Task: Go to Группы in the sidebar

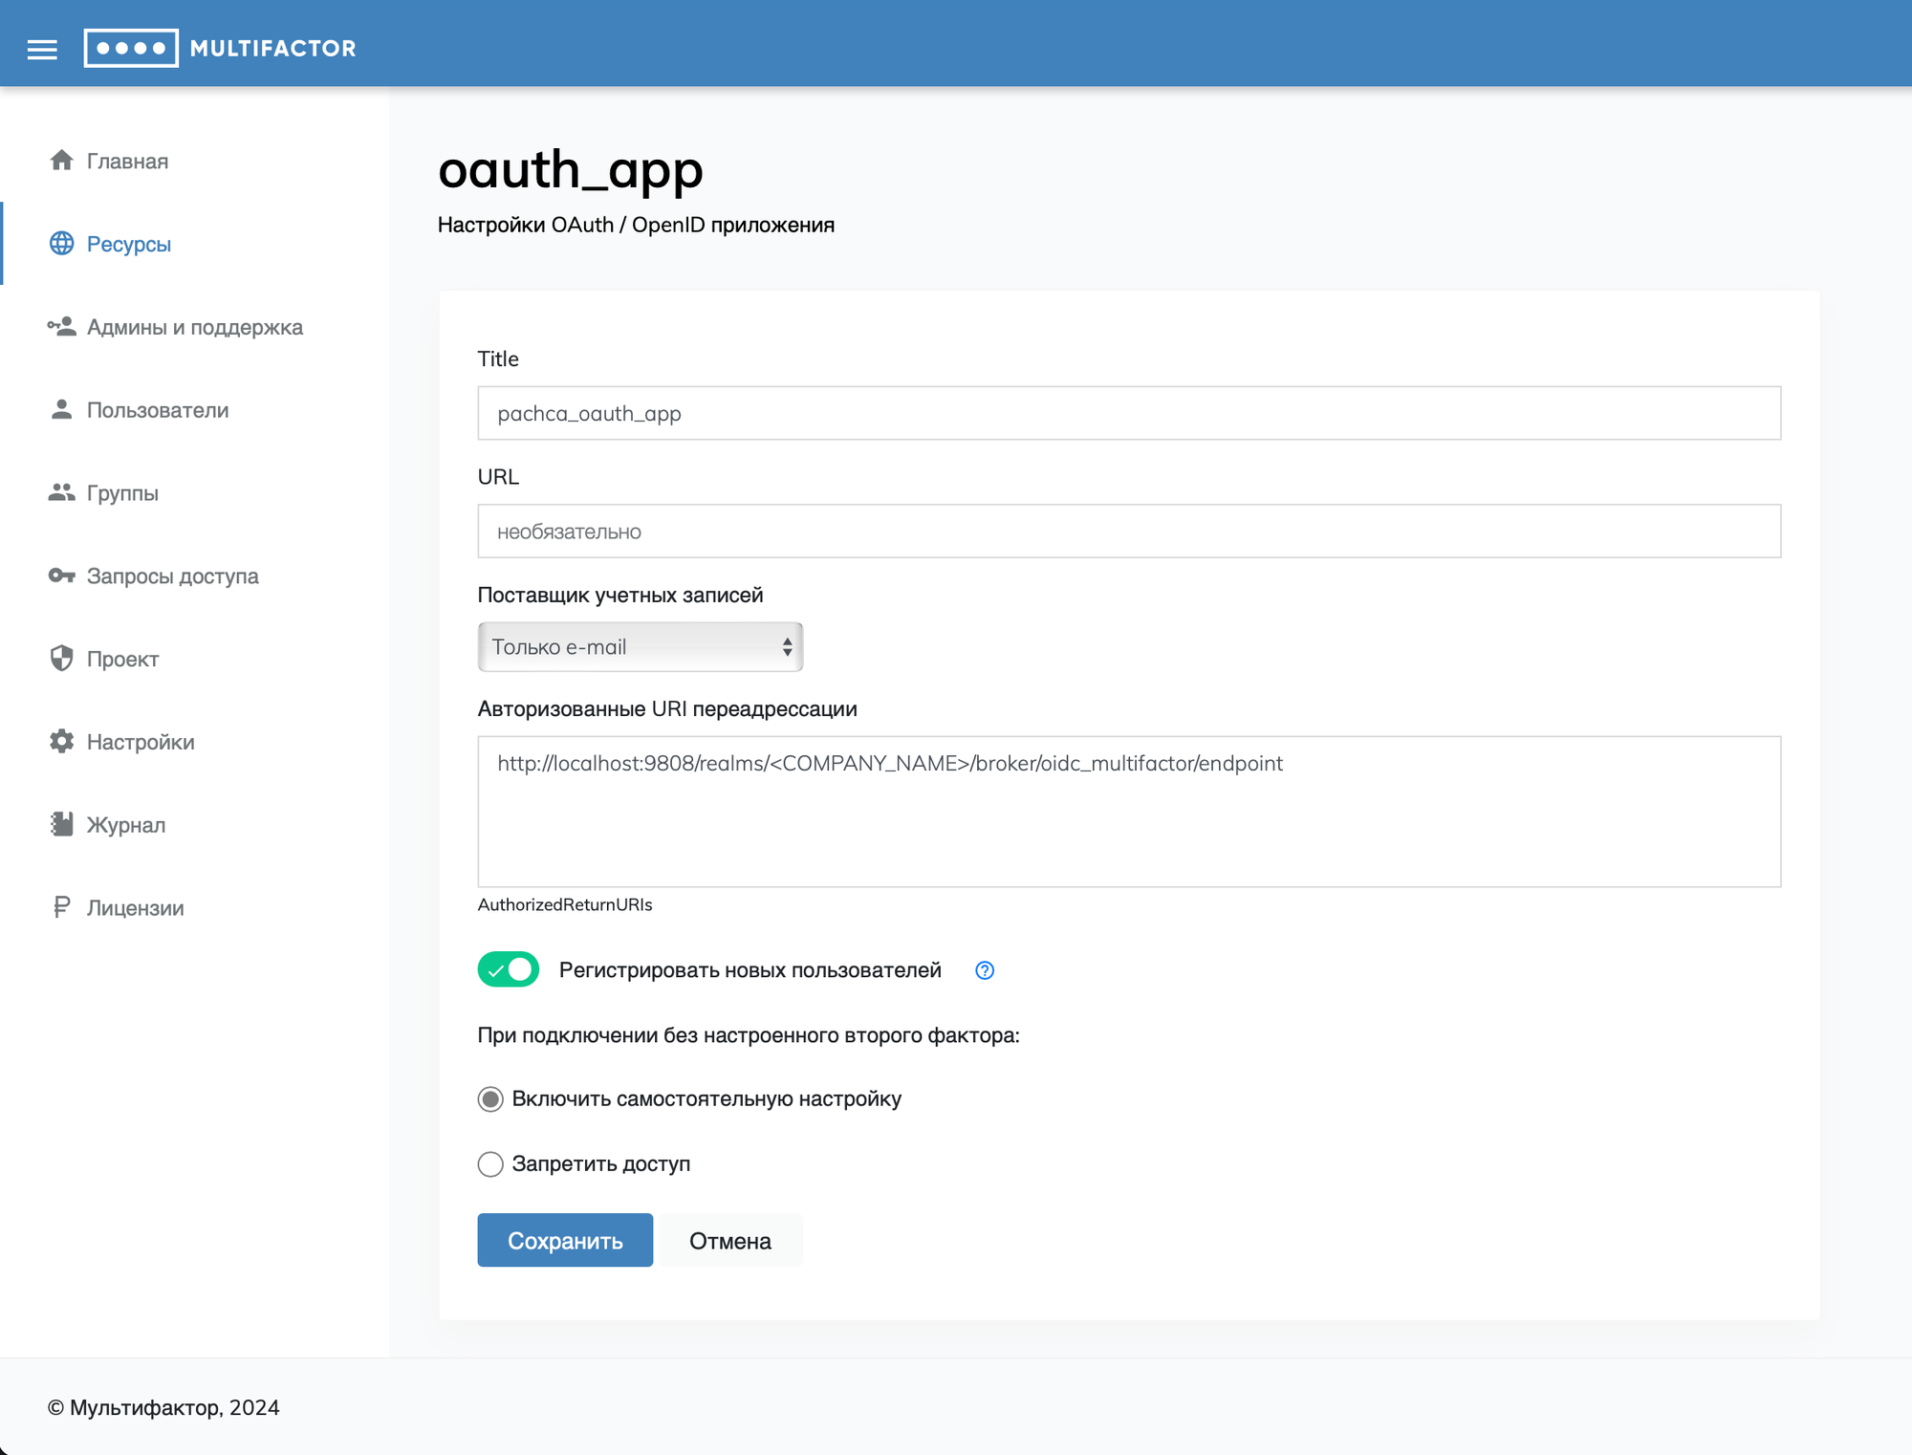Action: pyautogui.click(x=122, y=493)
